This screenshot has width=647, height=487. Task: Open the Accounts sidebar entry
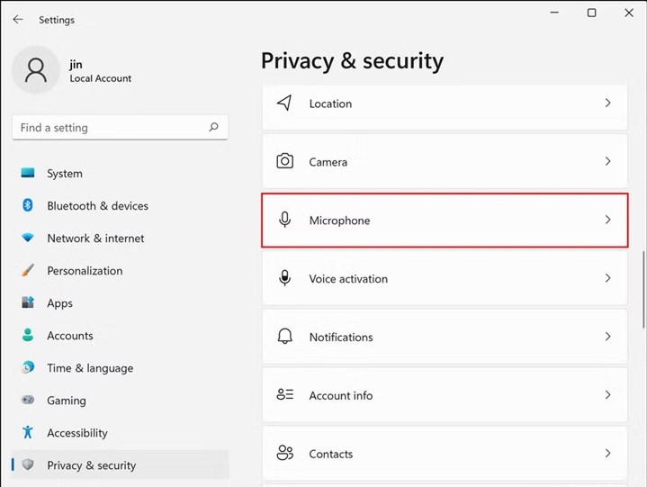point(70,336)
